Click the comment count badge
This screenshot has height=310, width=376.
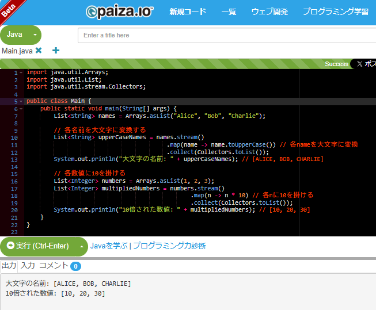click(75, 266)
